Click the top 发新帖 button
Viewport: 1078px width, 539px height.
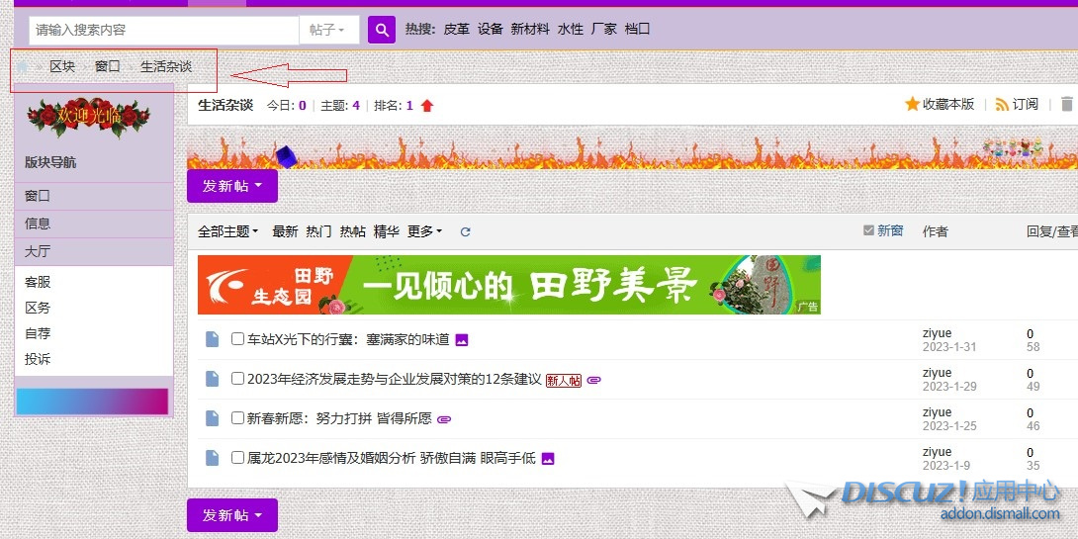(231, 186)
